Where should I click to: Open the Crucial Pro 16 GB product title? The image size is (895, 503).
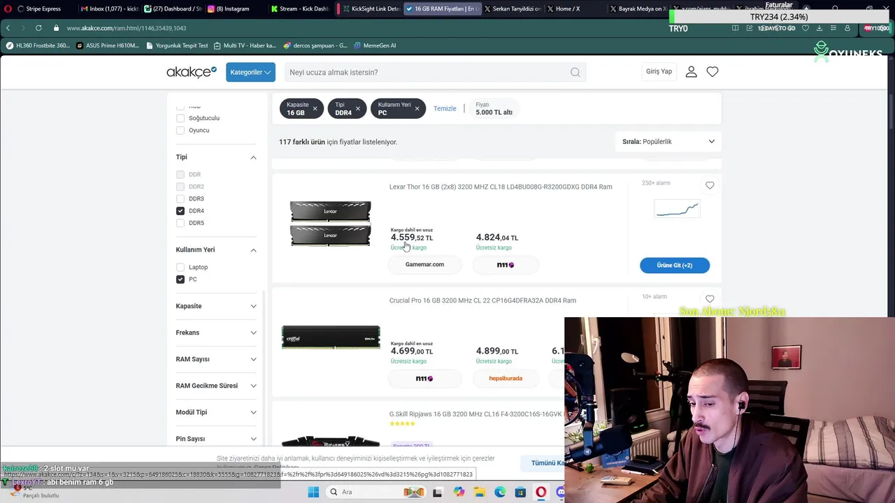pyautogui.click(x=482, y=300)
